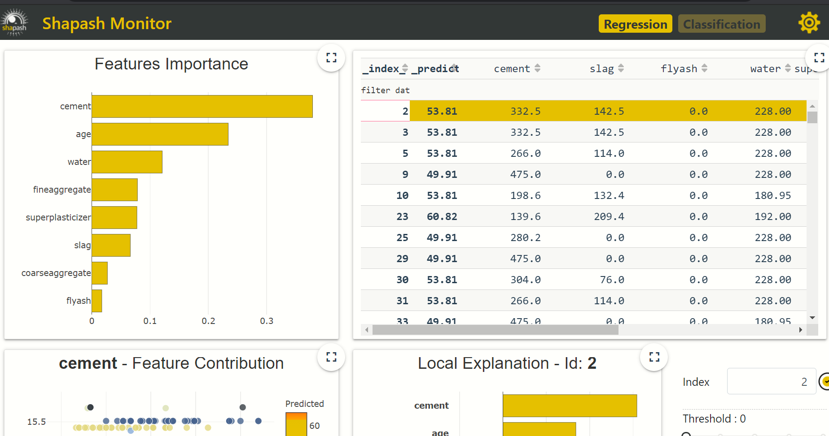Click the Index input field
Screen dimensions: 829x436
pyautogui.click(x=771, y=381)
